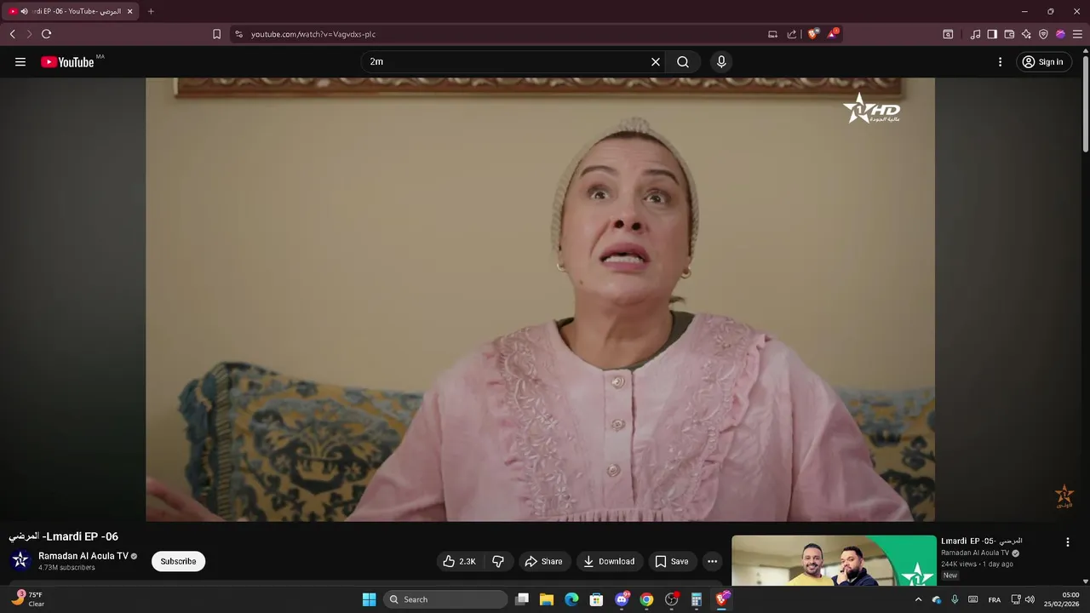Open YouTube settings three-dot menu
Image resolution: width=1090 pixels, height=613 pixels.
click(1000, 62)
